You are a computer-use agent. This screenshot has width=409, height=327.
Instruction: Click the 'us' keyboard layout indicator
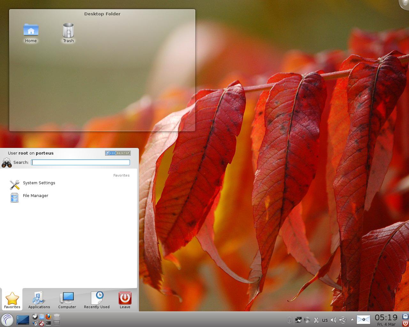click(325, 320)
